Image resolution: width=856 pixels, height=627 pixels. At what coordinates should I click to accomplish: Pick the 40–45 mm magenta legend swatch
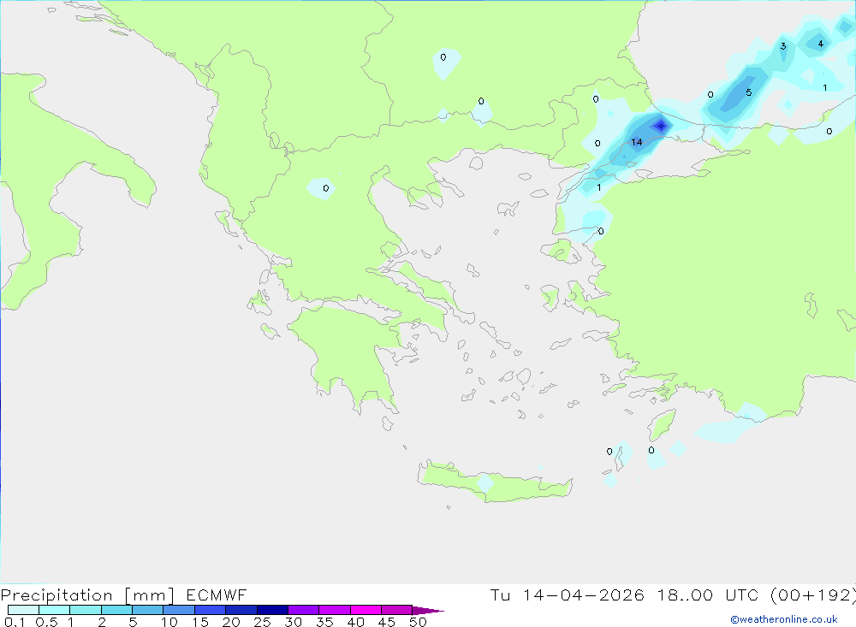[366, 610]
